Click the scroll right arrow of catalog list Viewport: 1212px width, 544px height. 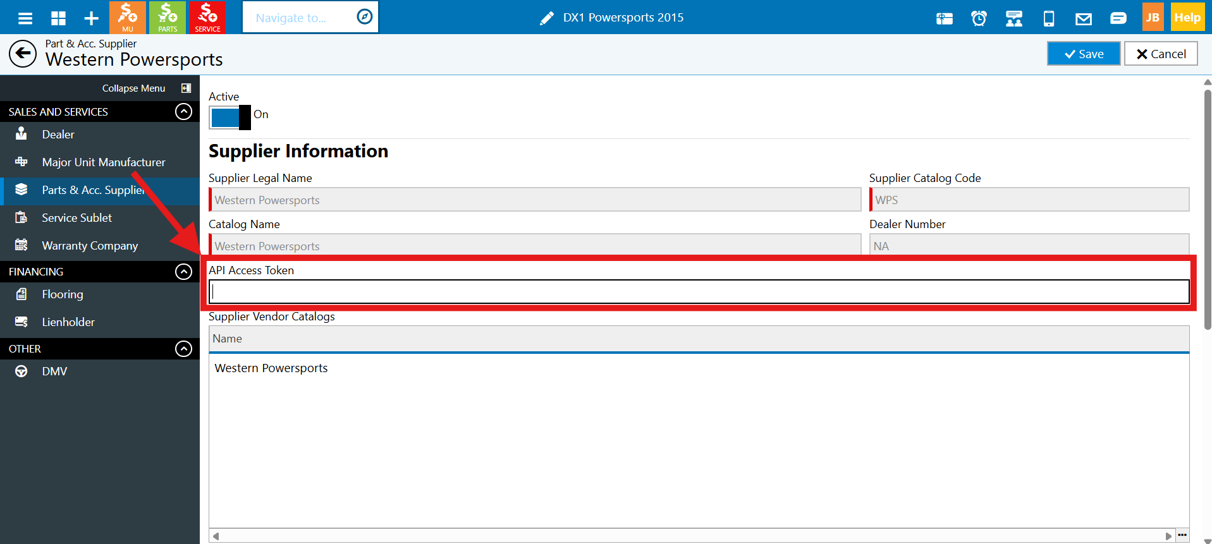(1168, 536)
